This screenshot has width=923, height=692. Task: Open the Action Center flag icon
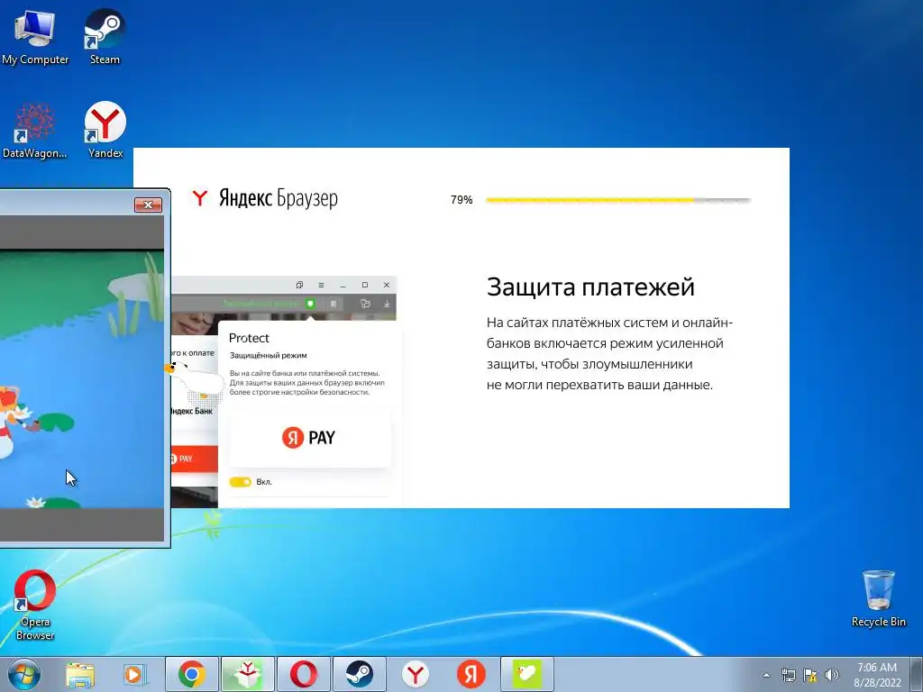pos(810,675)
